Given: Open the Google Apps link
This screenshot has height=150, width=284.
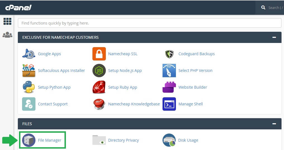Looking at the screenshot, I should pyautogui.click(x=49, y=54).
